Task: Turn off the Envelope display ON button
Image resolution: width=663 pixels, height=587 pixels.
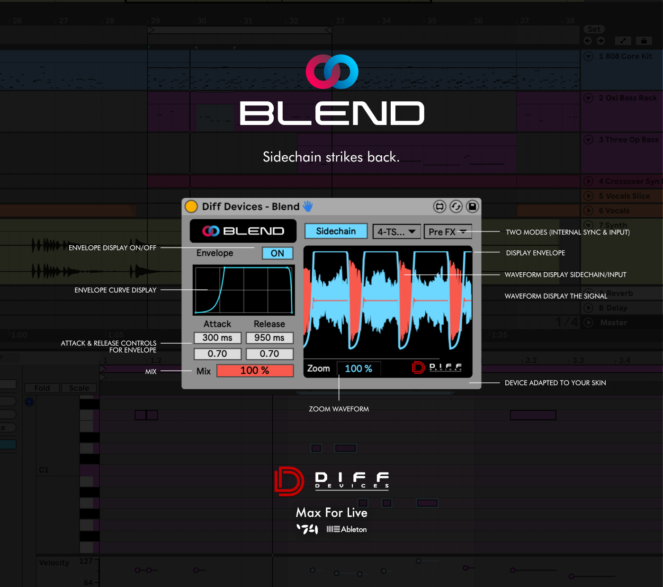Action: click(278, 253)
